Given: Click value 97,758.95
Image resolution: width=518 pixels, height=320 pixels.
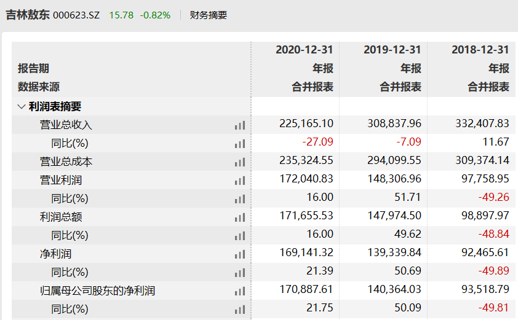Looking at the screenshot, I should [485, 179].
